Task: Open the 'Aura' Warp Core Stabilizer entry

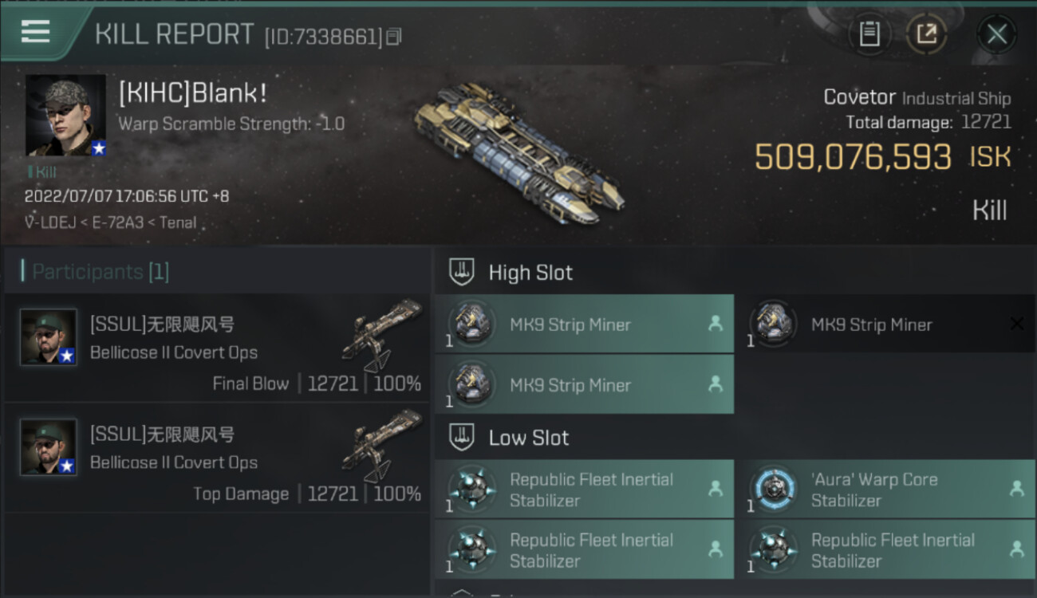Action: 885,489
